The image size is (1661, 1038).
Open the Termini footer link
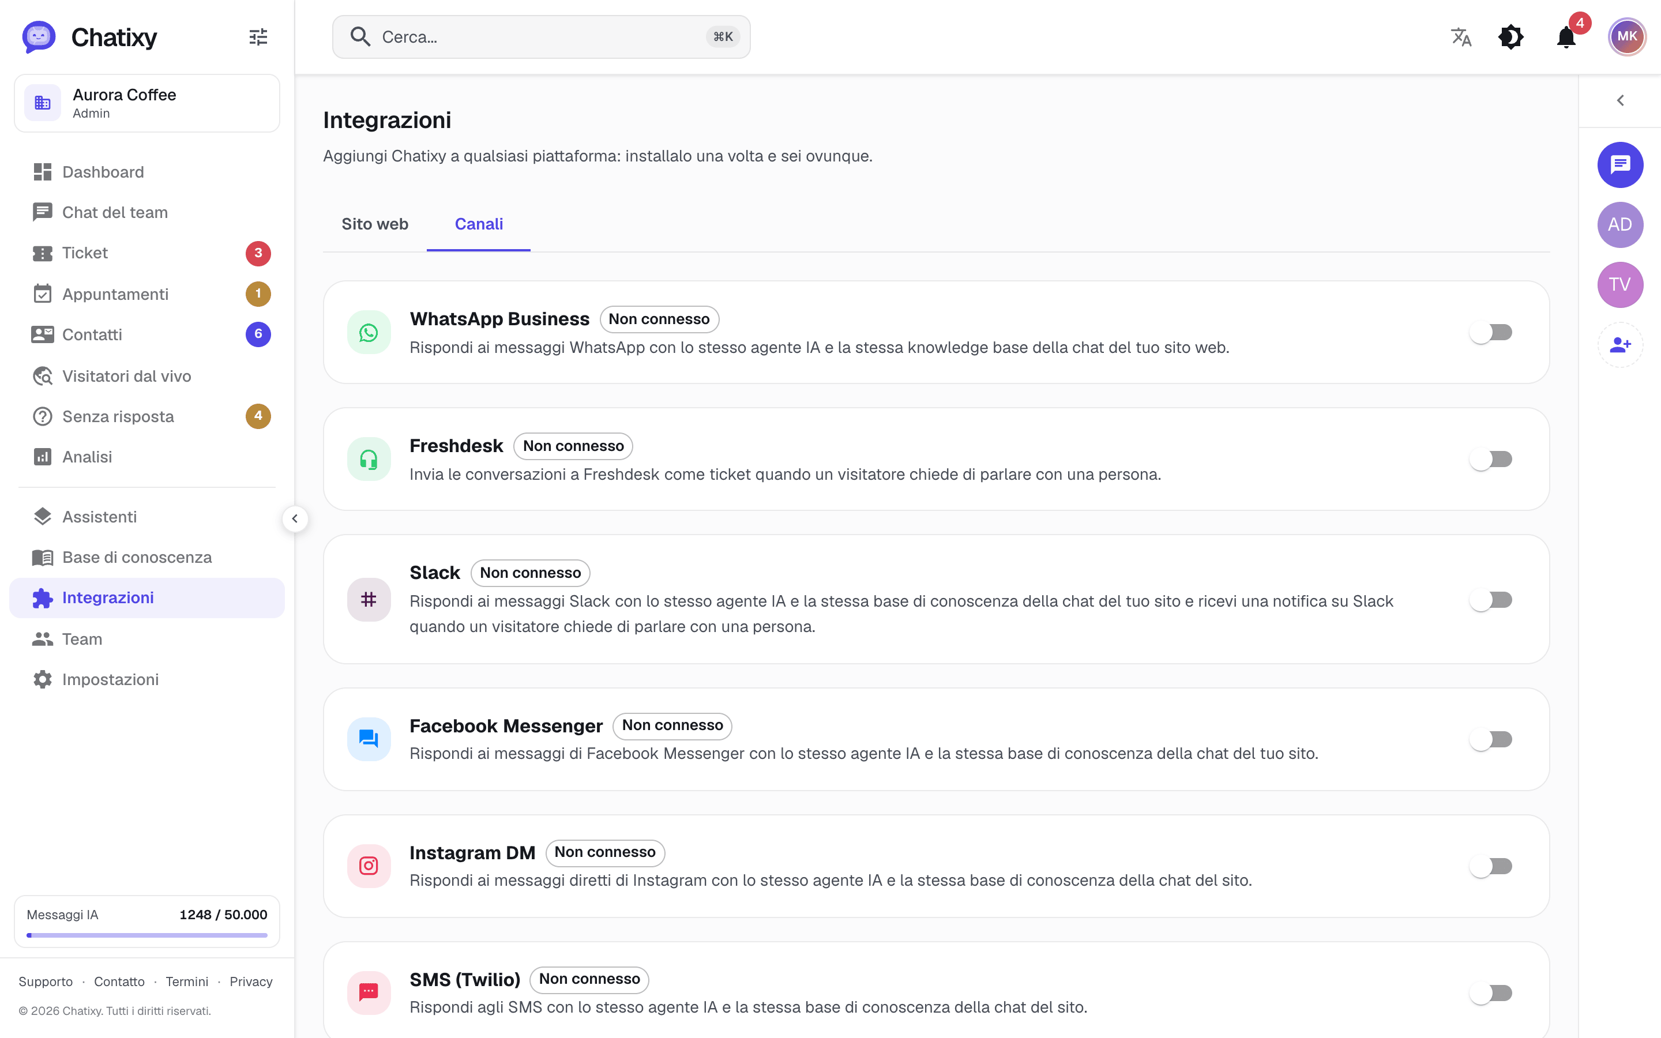pyautogui.click(x=187, y=981)
